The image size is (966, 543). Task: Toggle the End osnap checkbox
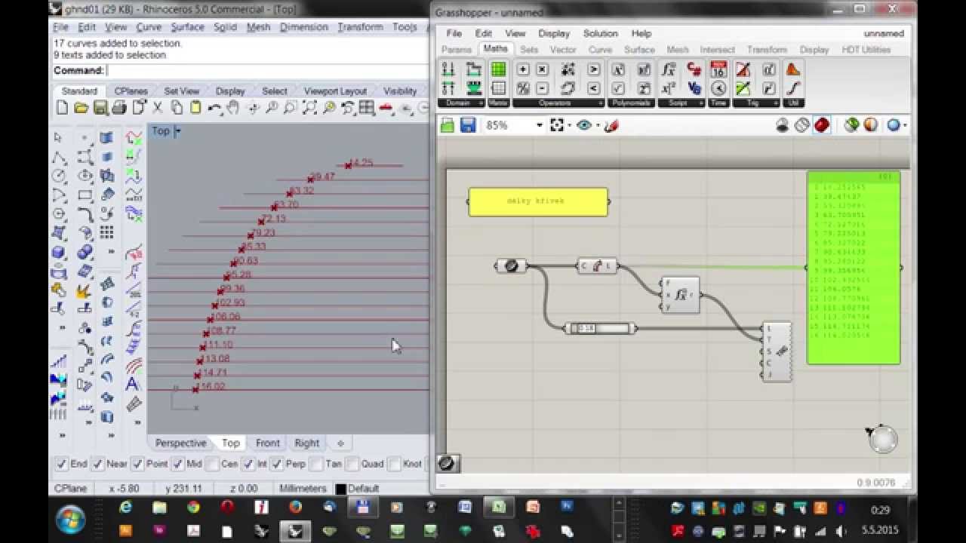pyautogui.click(x=62, y=464)
